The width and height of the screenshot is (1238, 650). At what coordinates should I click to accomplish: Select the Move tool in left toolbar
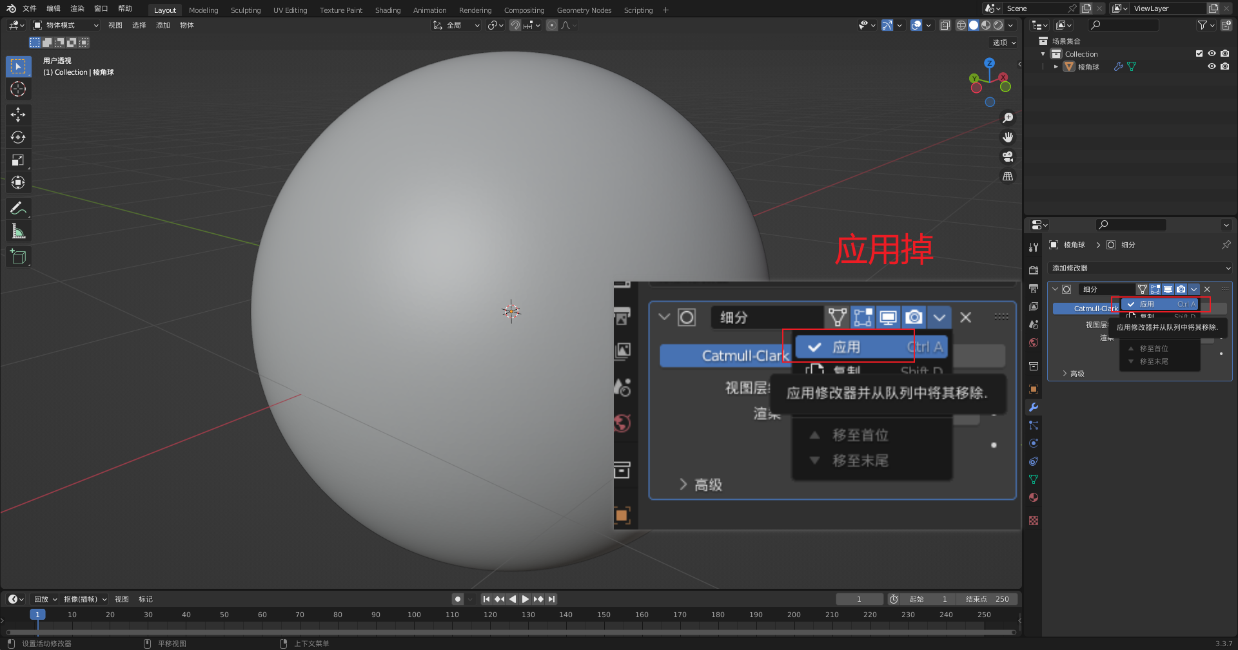[x=18, y=115]
